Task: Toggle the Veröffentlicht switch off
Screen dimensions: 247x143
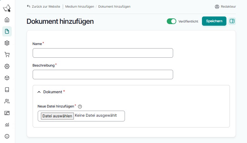Action: pos(171,21)
